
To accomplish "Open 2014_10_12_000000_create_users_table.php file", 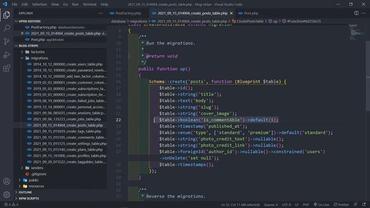I will point(68,64).
